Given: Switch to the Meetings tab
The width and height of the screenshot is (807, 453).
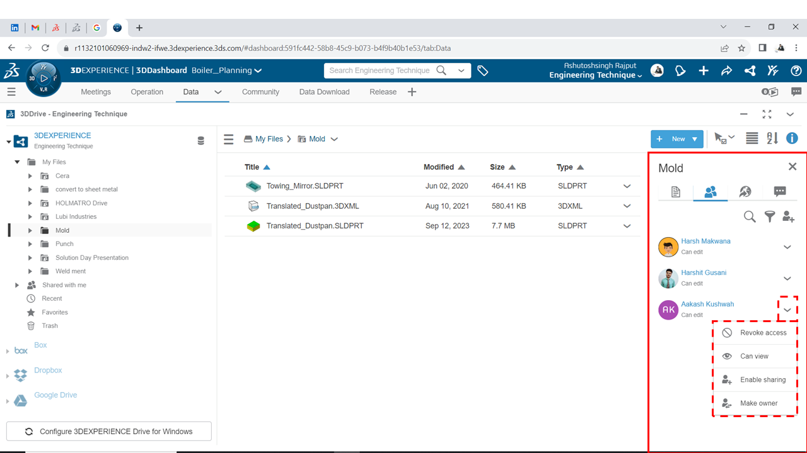Looking at the screenshot, I should (96, 92).
